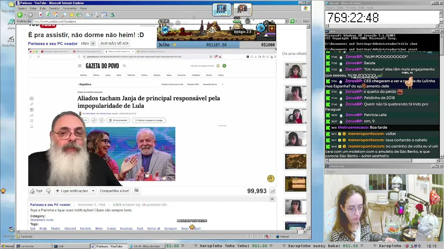Open the clips dropdown
The image size is (444, 249).
coord(93,44)
